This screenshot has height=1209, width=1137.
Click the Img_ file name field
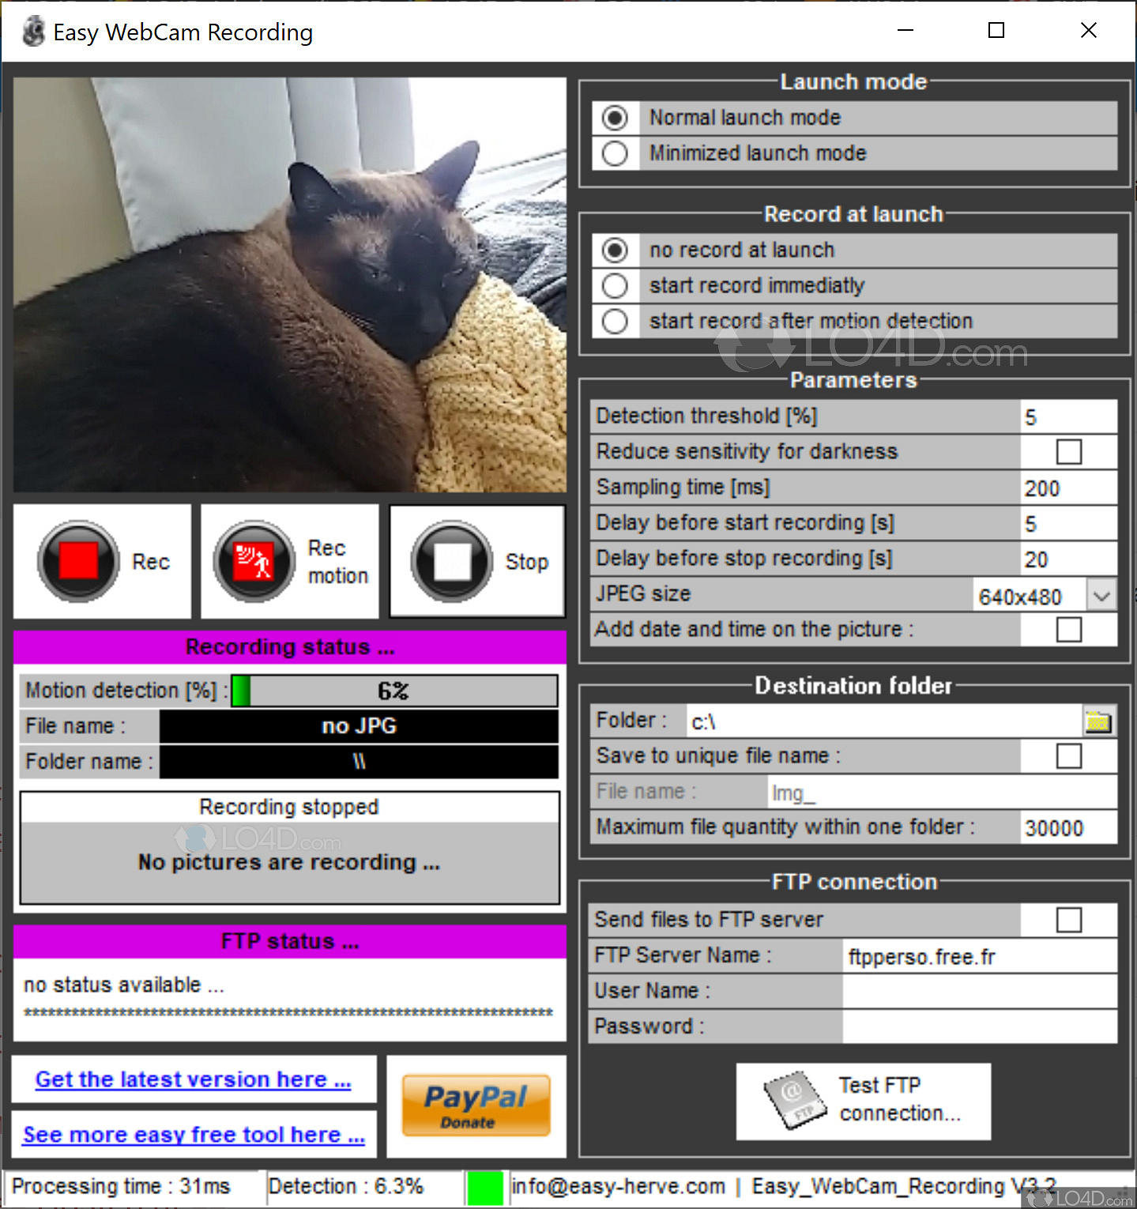point(942,792)
